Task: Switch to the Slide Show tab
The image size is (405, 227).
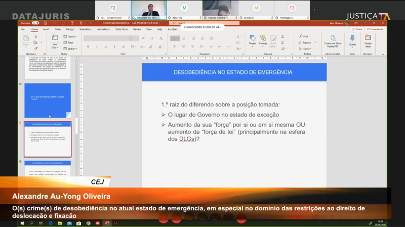Action: (121, 29)
